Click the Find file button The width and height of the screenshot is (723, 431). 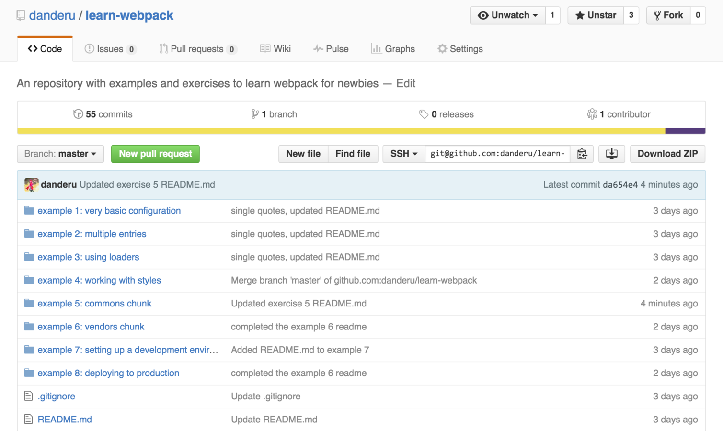pos(353,154)
